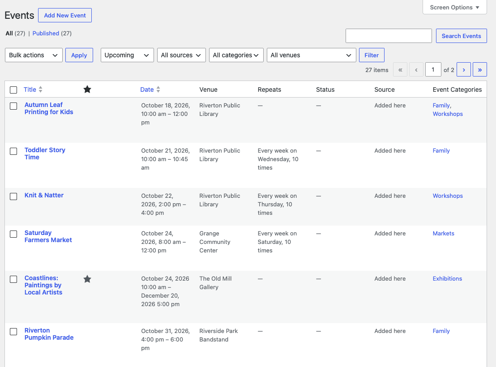Click "Added here" in Saturday Farmers Market row
Viewport: 496px width, 367px height.
(390, 234)
